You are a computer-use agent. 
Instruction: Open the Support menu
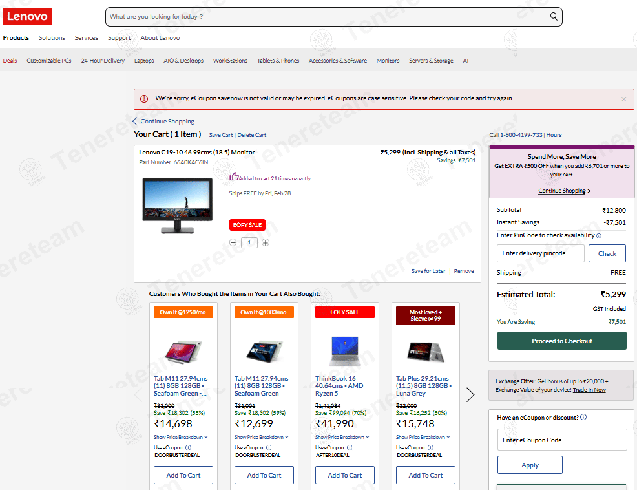[x=120, y=38]
